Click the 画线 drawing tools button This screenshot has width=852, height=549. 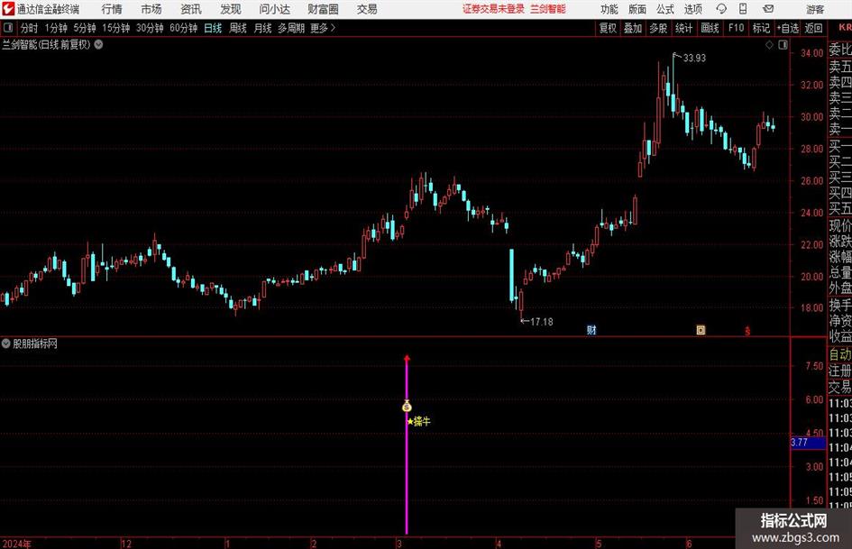point(710,28)
